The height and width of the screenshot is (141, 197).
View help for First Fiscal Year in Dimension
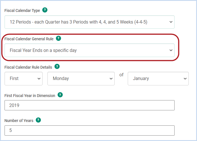(60, 95)
